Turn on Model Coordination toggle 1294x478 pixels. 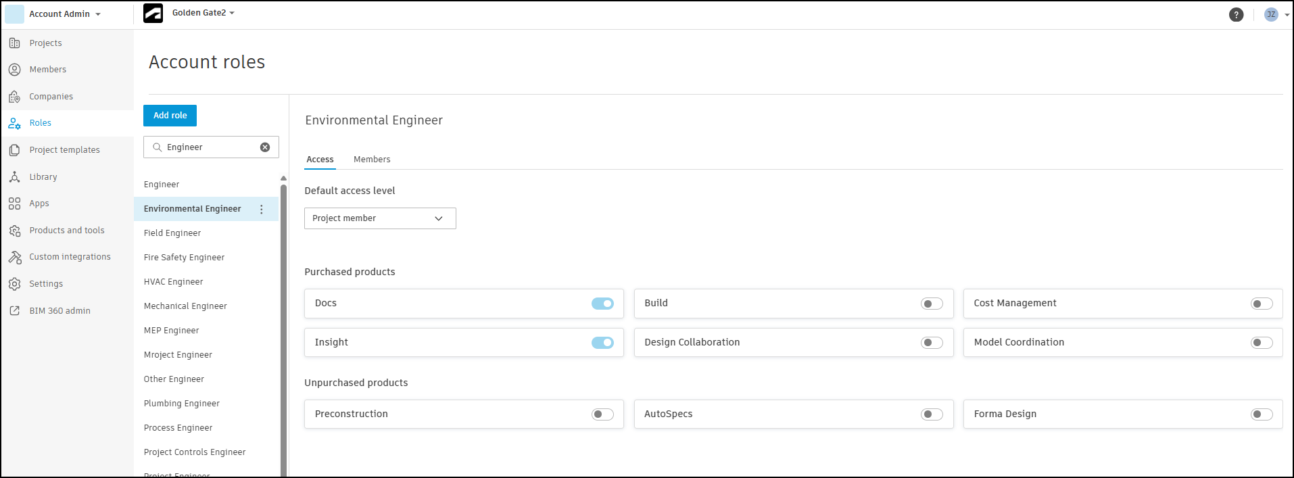tap(1261, 343)
